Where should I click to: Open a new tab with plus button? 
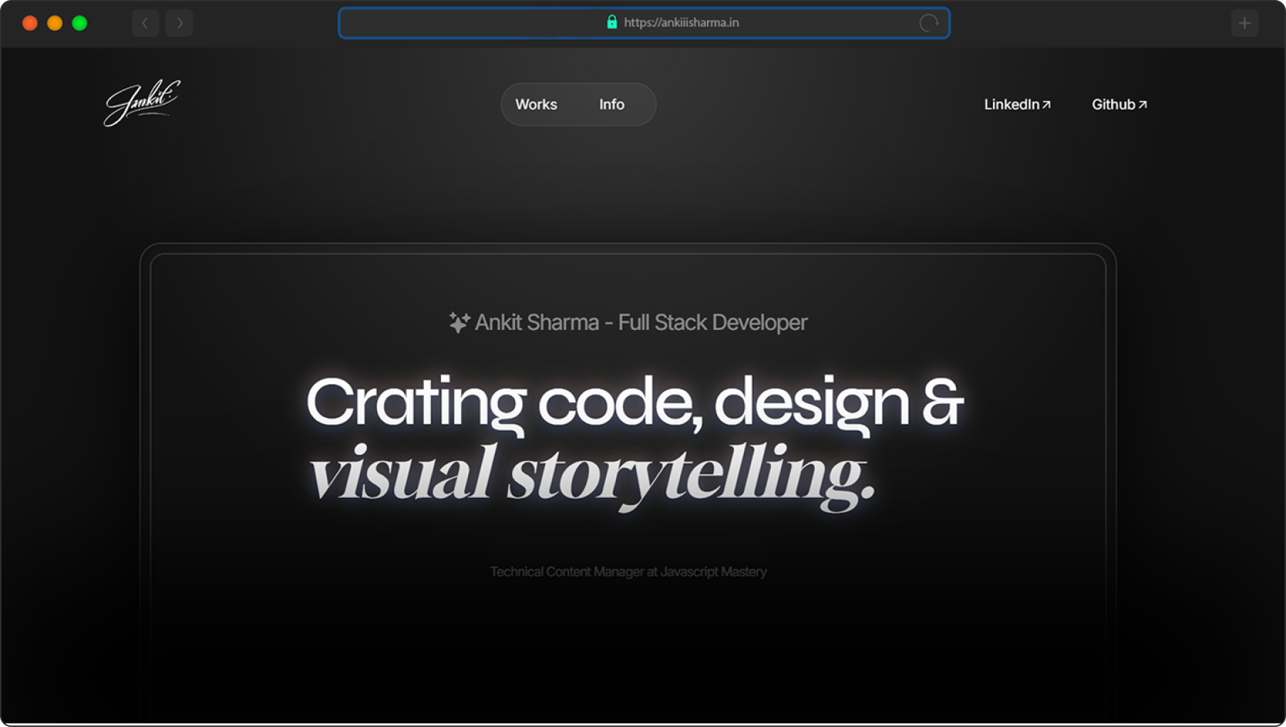[x=1244, y=23]
